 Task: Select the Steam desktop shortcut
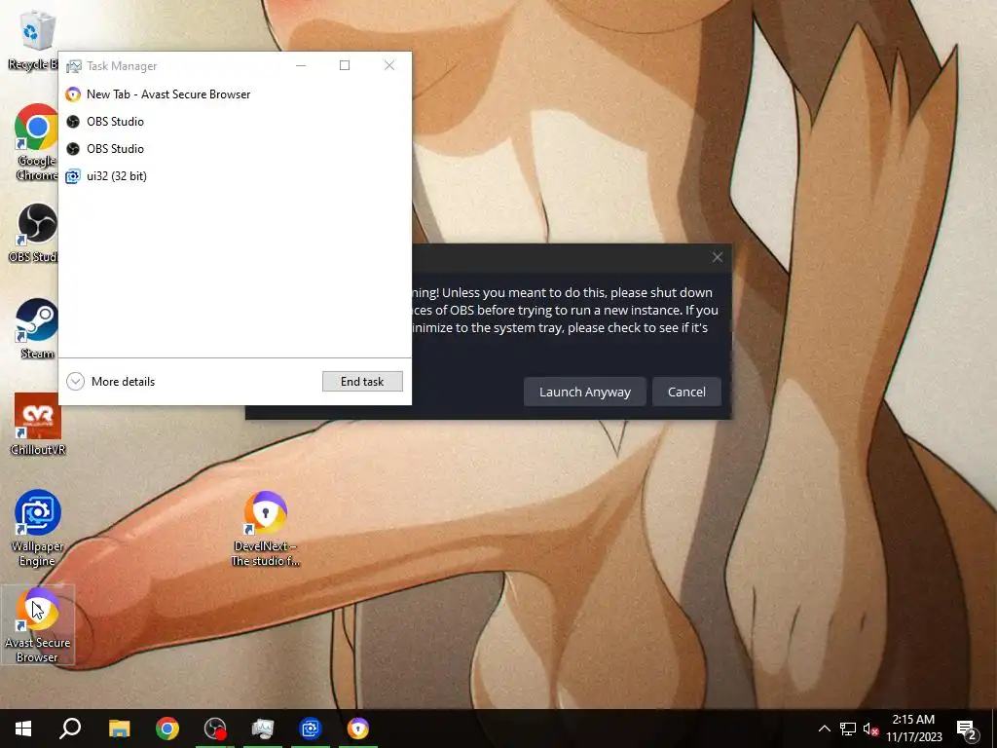pyautogui.click(x=37, y=329)
